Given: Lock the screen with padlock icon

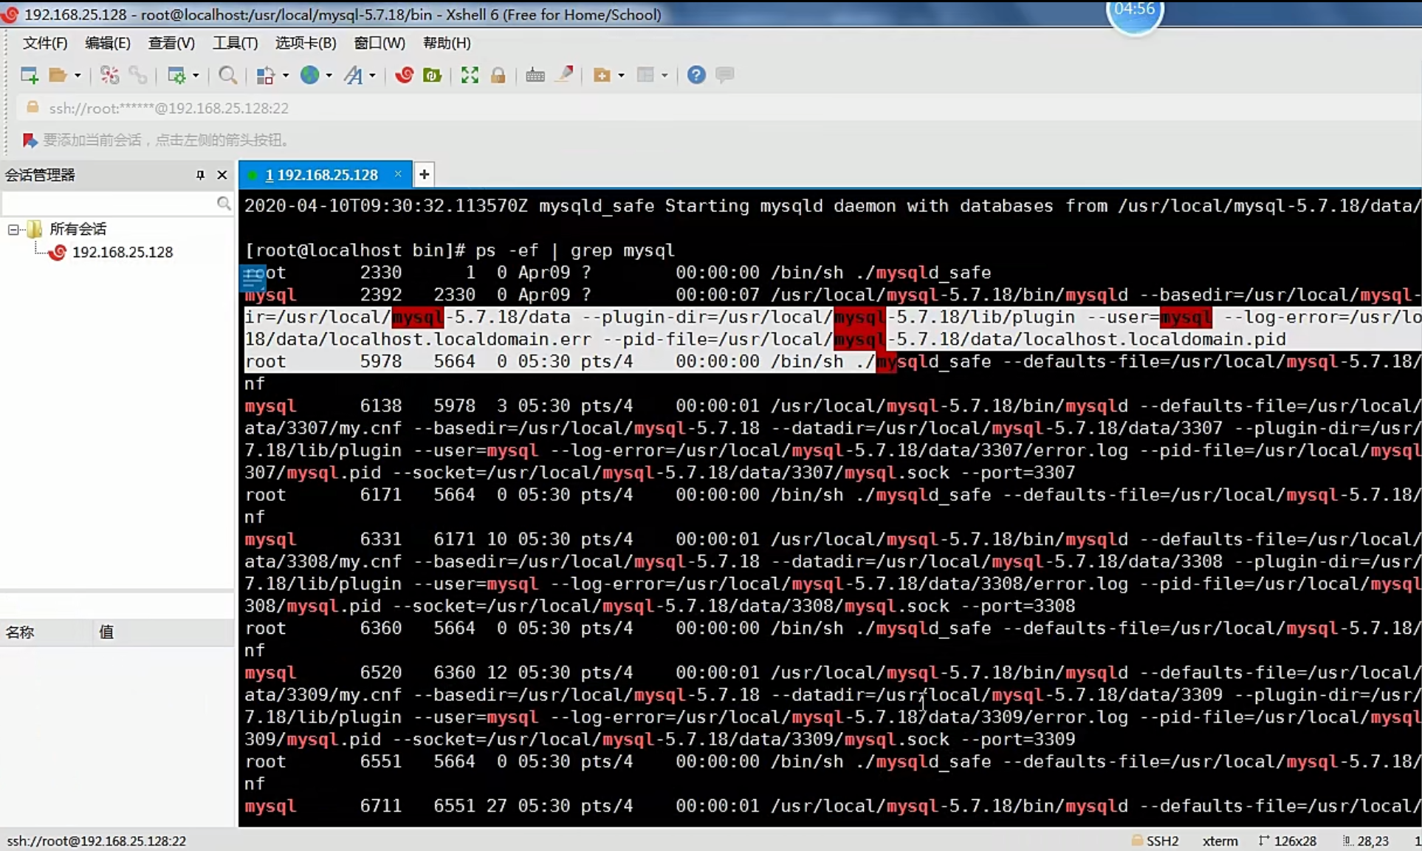Looking at the screenshot, I should [498, 75].
